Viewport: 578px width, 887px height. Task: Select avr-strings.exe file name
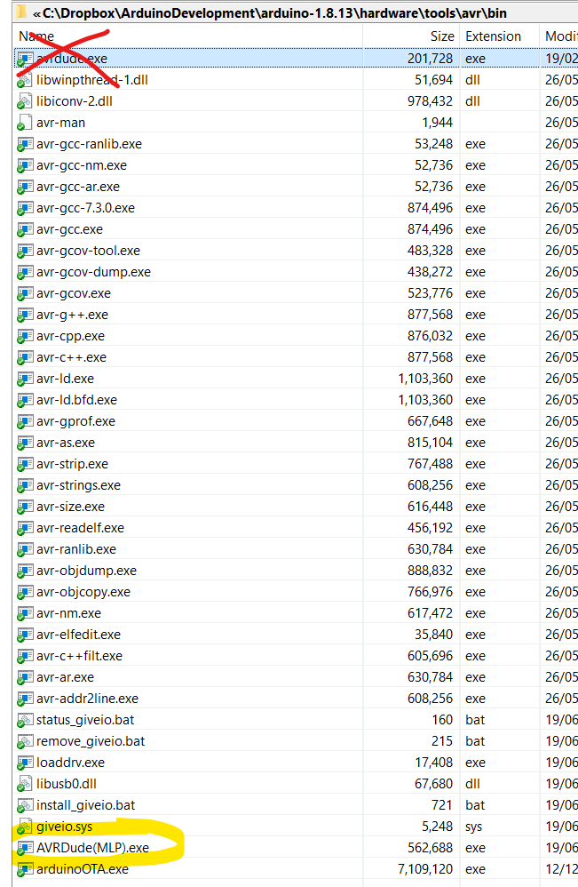click(78, 486)
